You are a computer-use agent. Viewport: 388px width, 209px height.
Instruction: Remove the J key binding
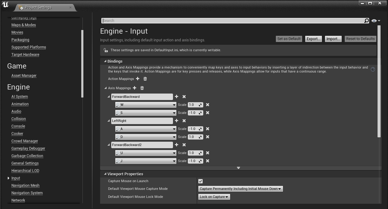208,161
